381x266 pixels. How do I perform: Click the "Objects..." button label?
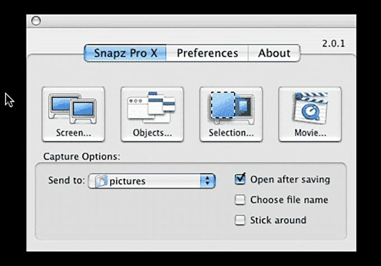pos(152,133)
